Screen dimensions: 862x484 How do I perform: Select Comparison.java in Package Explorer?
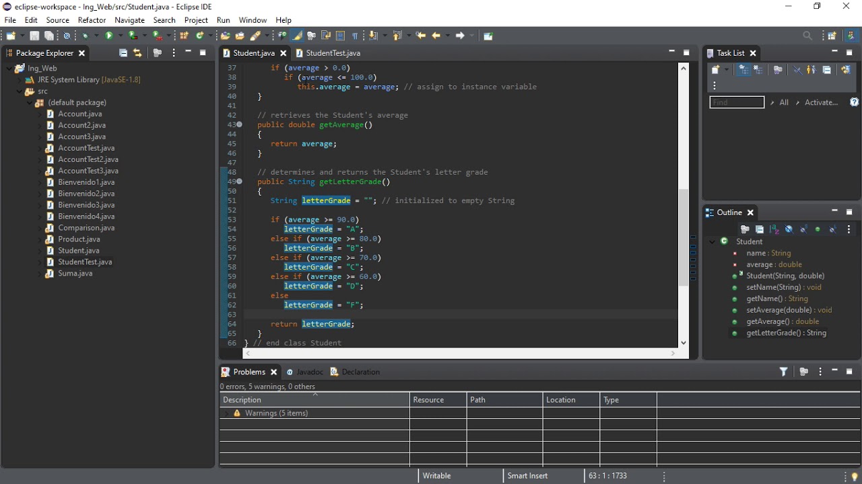[x=86, y=228]
